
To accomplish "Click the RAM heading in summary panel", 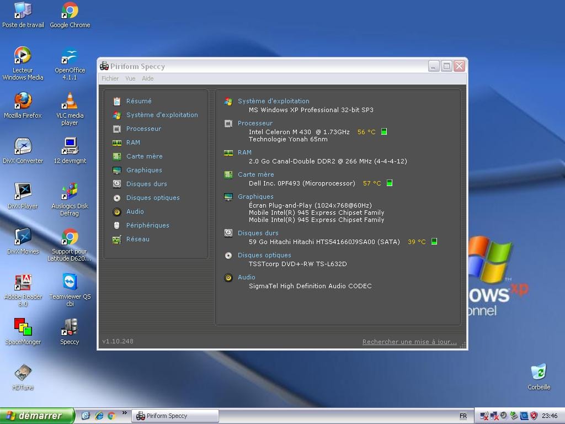I will coord(244,152).
